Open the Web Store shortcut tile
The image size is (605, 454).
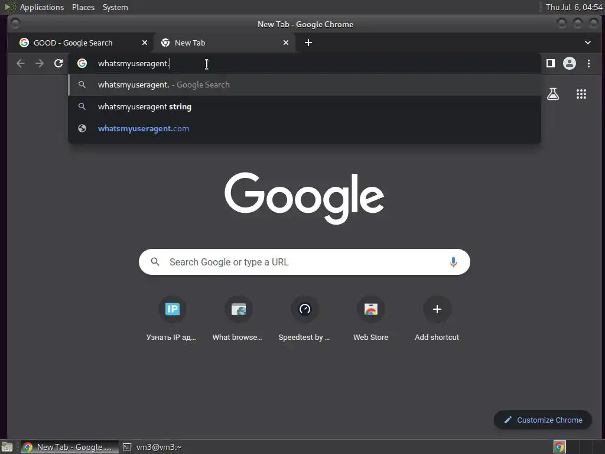[x=371, y=319]
